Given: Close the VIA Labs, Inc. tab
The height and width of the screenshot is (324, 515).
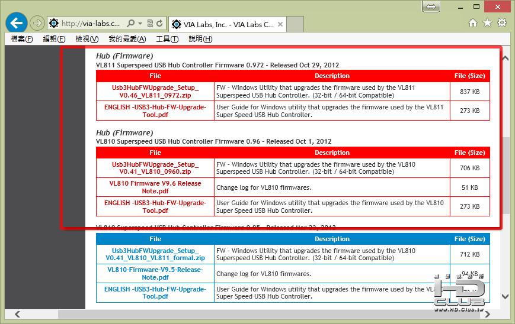Looking at the screenshot, I should pyautogui.click(x=280, y=24).
